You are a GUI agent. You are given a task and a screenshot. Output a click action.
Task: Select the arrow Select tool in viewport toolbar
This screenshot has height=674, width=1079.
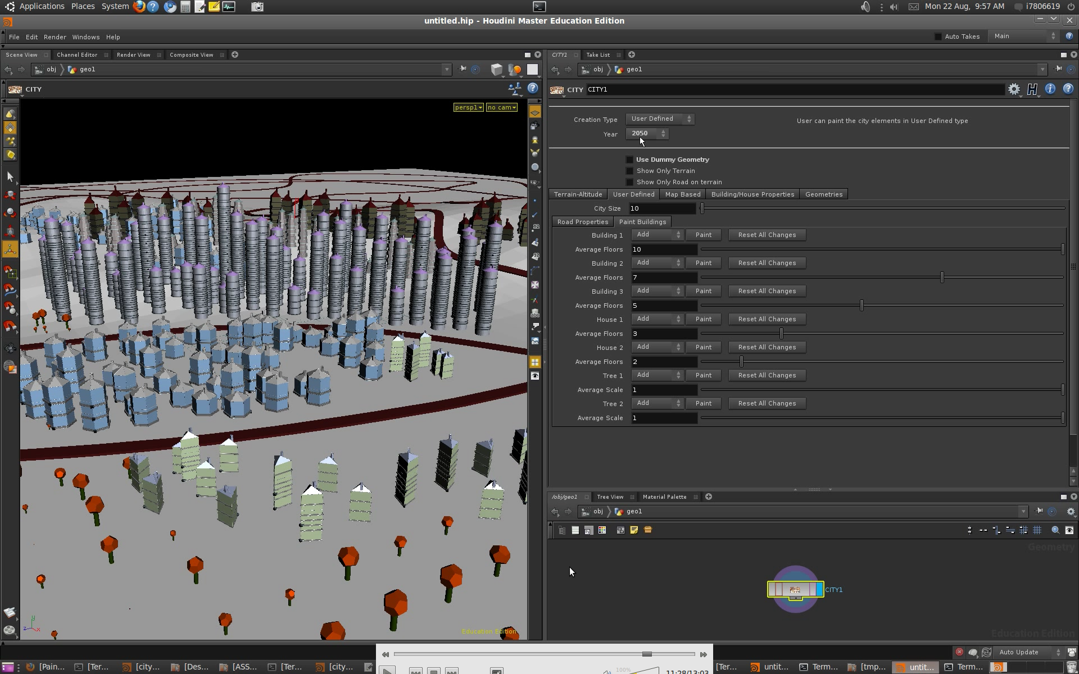[10, 176]
